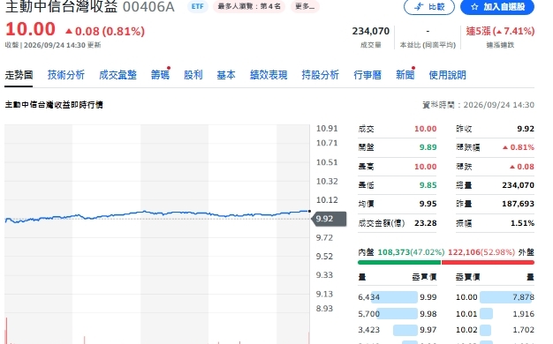Select the ETF tag badge
553x344 pixels.
[x=198, y=6]
